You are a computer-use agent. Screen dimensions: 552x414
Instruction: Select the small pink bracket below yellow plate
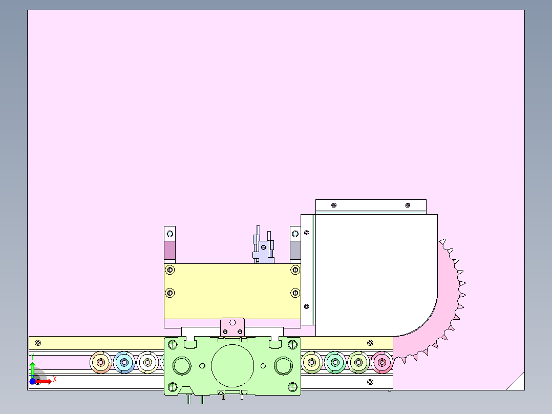click(232, 327)
